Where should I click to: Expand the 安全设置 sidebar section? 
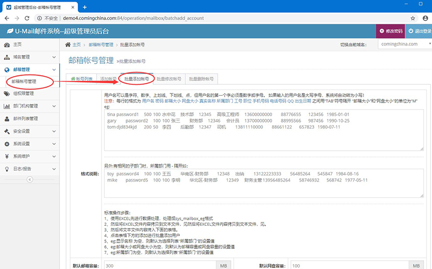tap(30, 131)
